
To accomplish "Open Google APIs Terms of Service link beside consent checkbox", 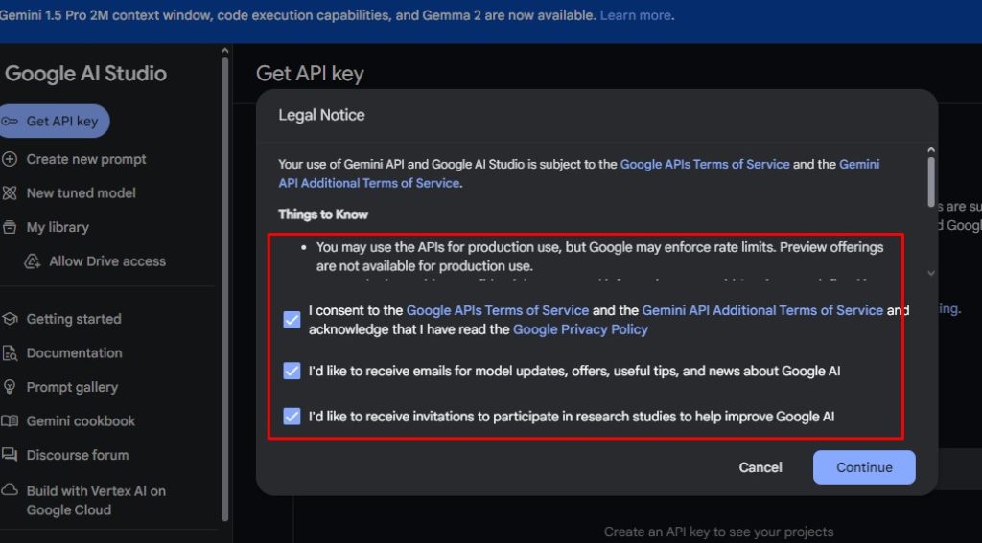I will pos(498,310).
